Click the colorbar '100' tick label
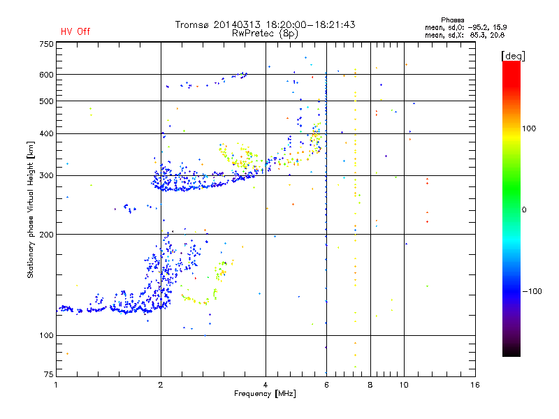 [x=529, y=128]
